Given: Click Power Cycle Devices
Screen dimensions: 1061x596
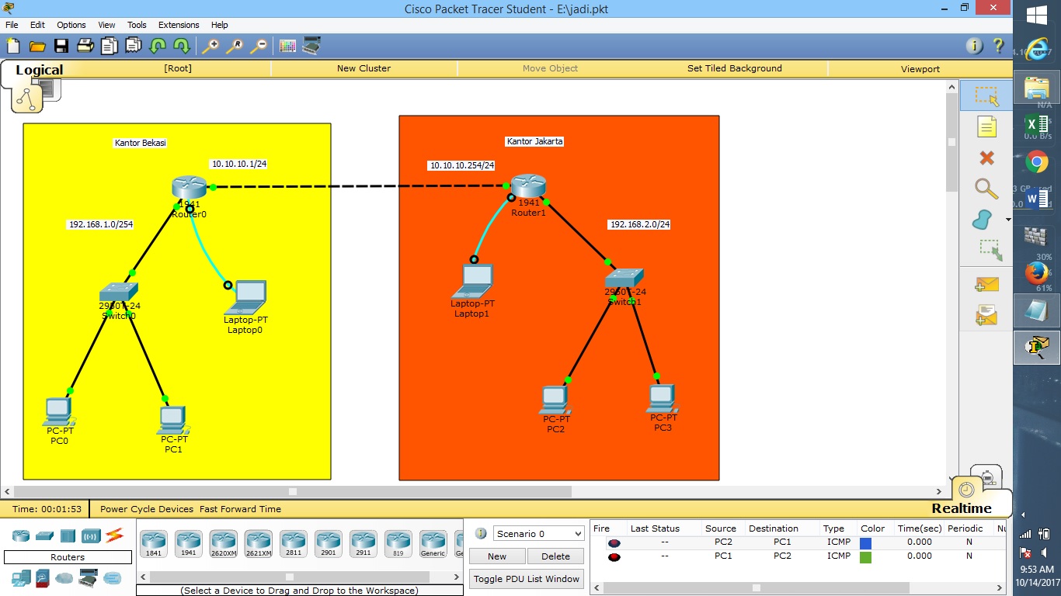Looking at the screenshot, I should [147, 509].
